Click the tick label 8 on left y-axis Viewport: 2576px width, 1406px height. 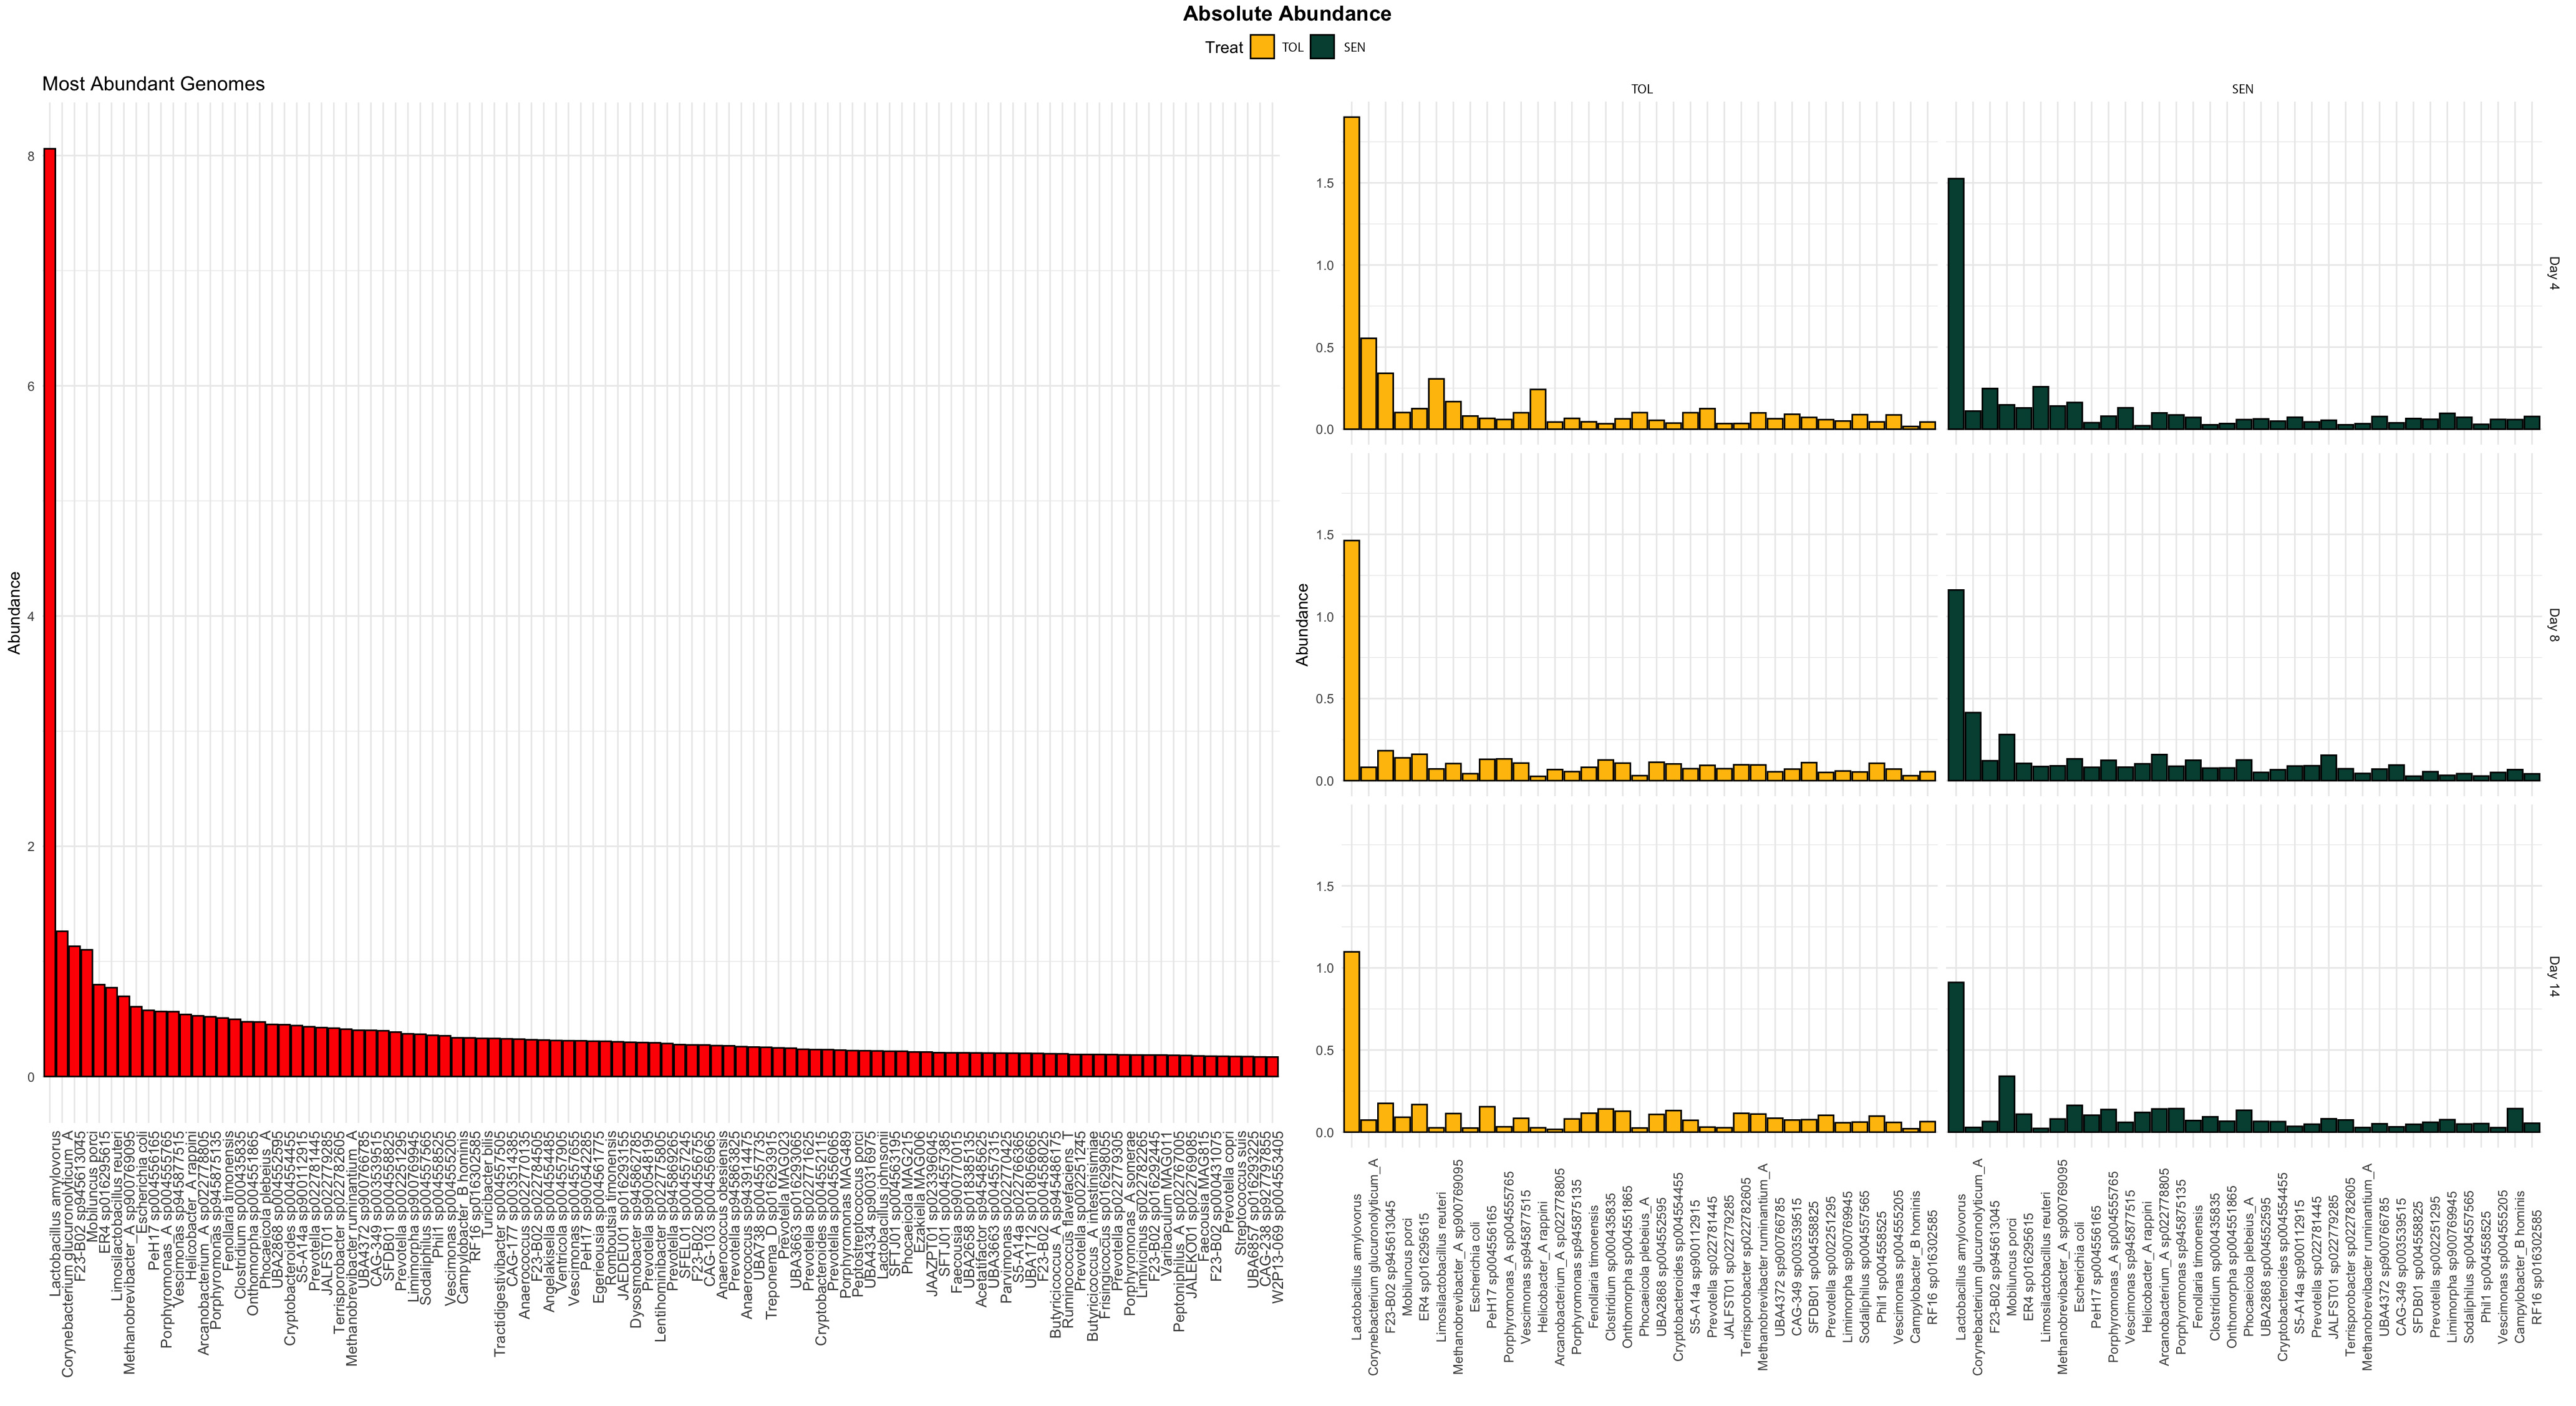coord(31,156)
